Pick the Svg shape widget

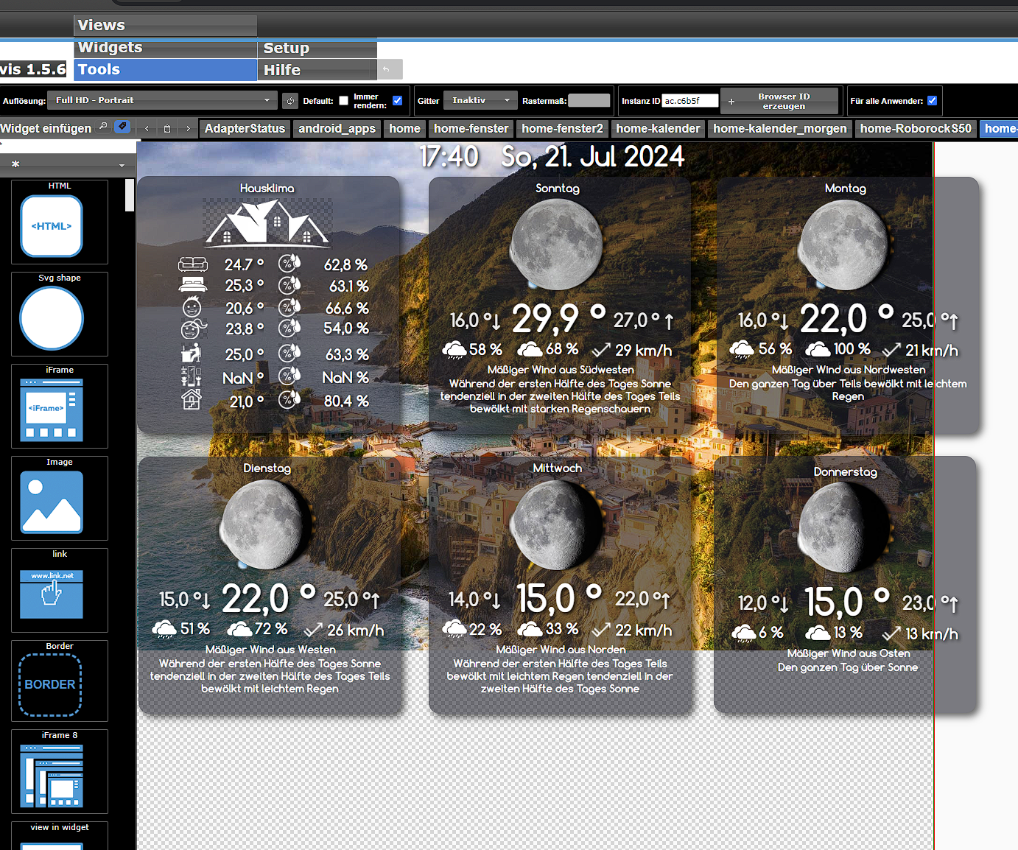[x=52, y=318]
